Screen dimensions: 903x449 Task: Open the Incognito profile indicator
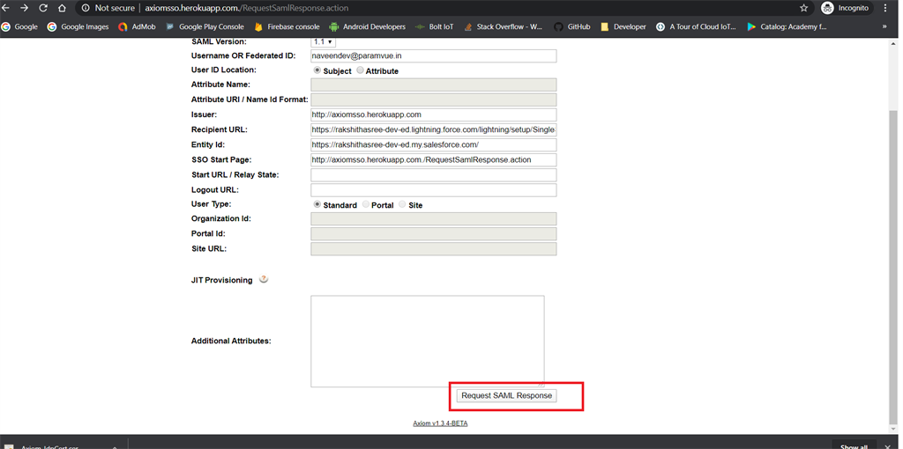pyautogui.click(x=847, y=8)
